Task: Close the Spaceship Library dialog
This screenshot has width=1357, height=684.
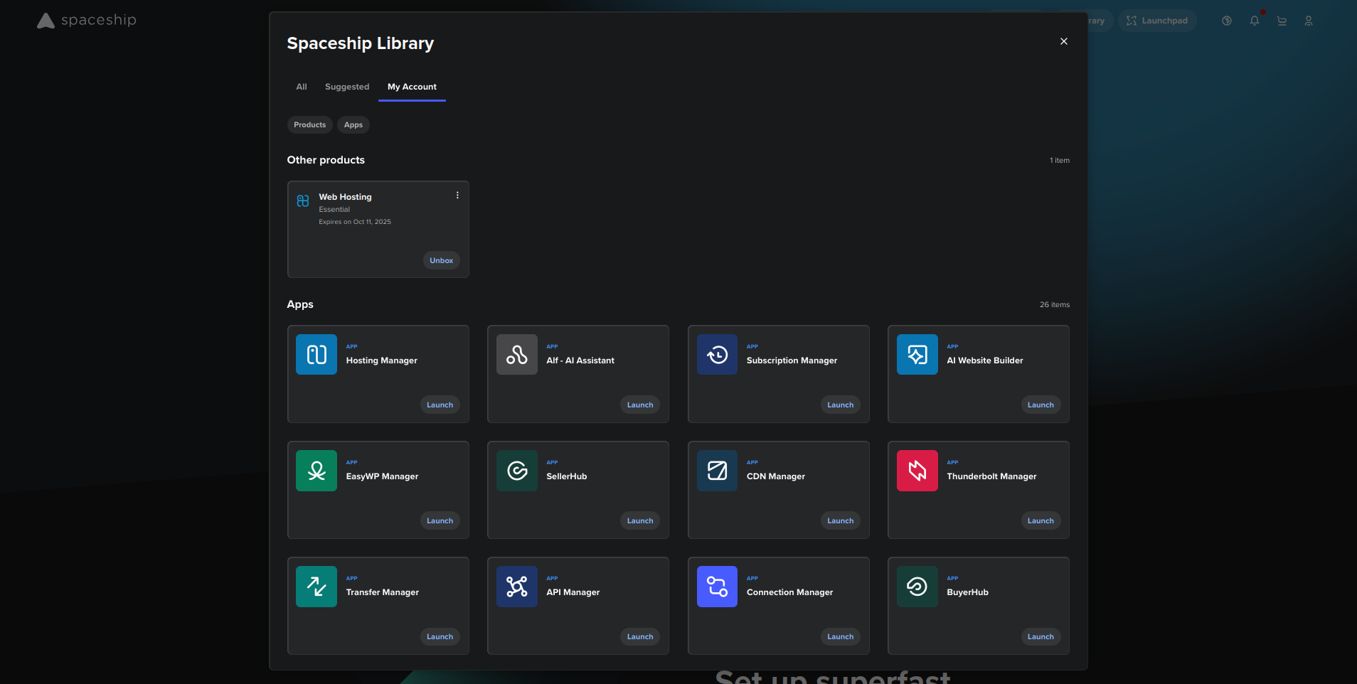Action: tap(1063, 41)
